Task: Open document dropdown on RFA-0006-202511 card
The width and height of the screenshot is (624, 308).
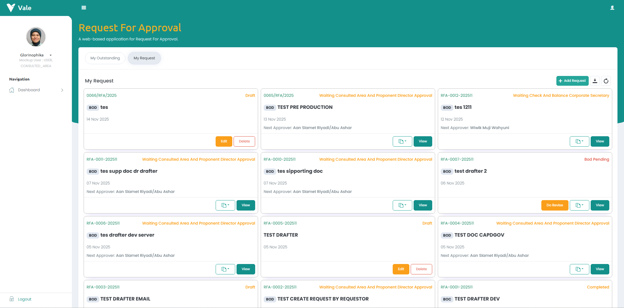Action: [225, 269]
